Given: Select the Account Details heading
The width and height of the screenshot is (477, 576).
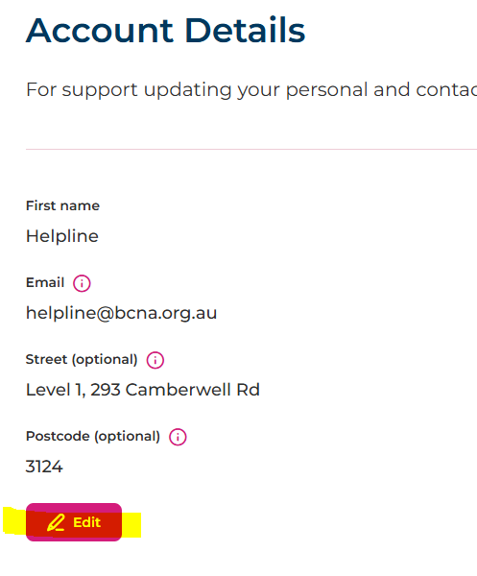Looking at the screenshot, I should [x=166, y=31].
